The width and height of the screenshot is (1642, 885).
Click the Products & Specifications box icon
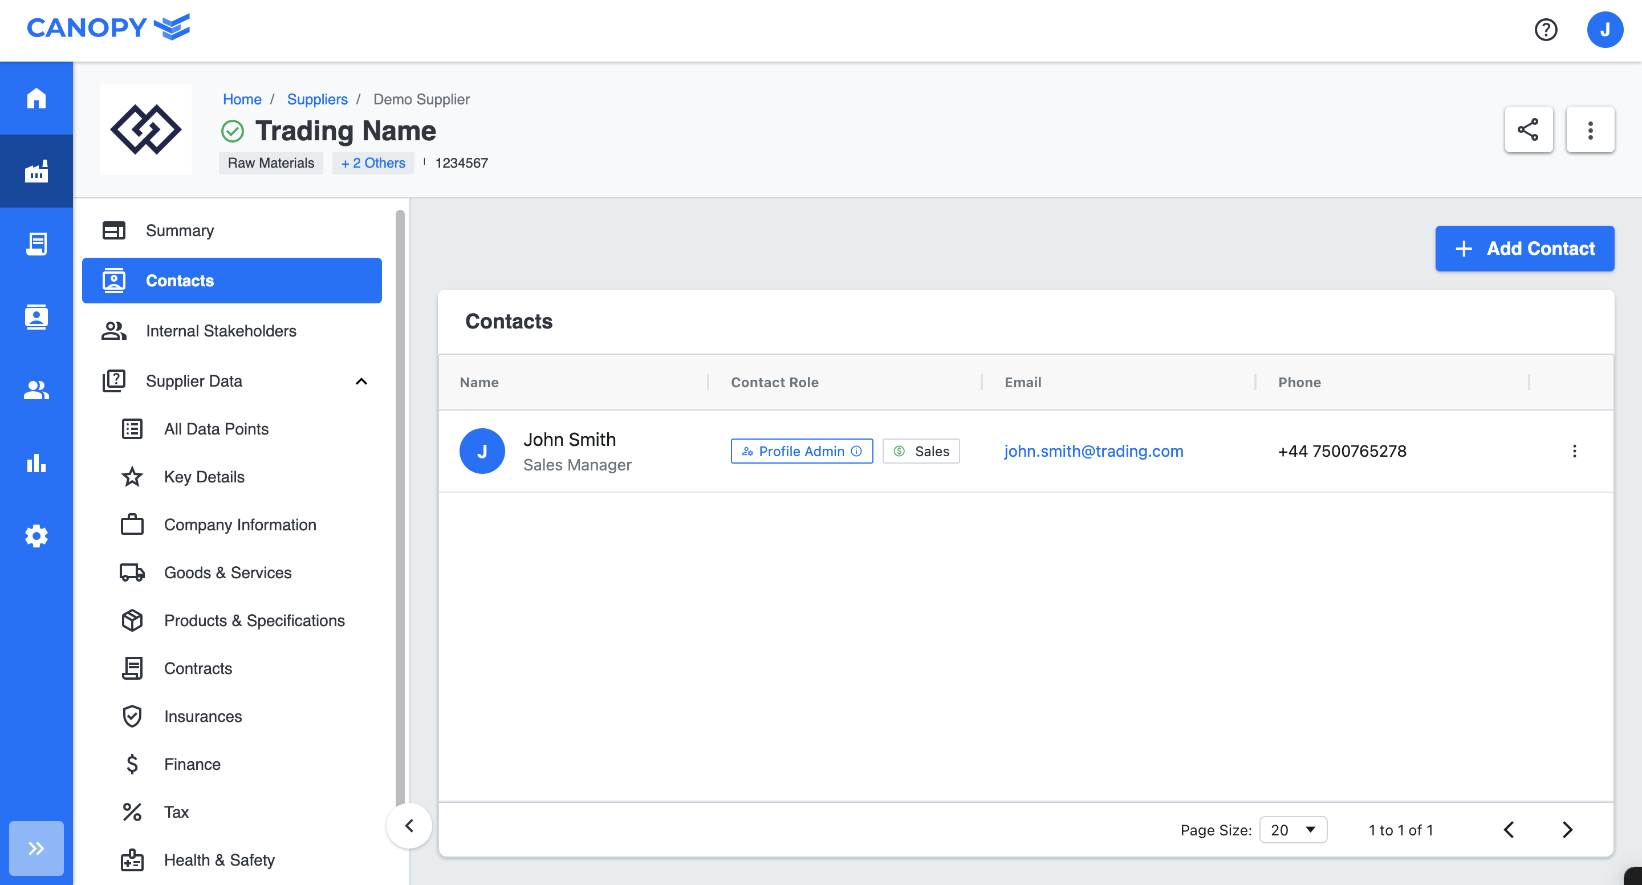click(x=132, y=620)
